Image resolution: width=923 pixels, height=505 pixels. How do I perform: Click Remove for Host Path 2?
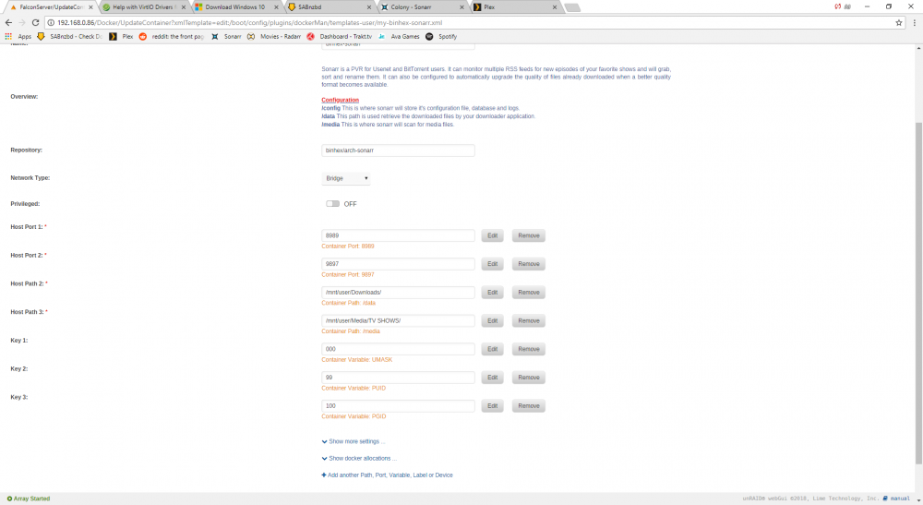point(529,293)
